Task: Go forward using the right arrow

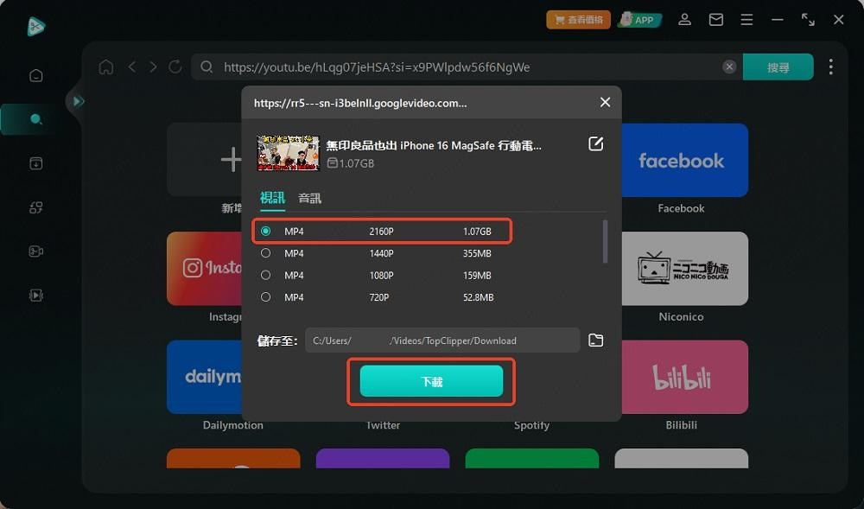Action: (x=153, y=67)
